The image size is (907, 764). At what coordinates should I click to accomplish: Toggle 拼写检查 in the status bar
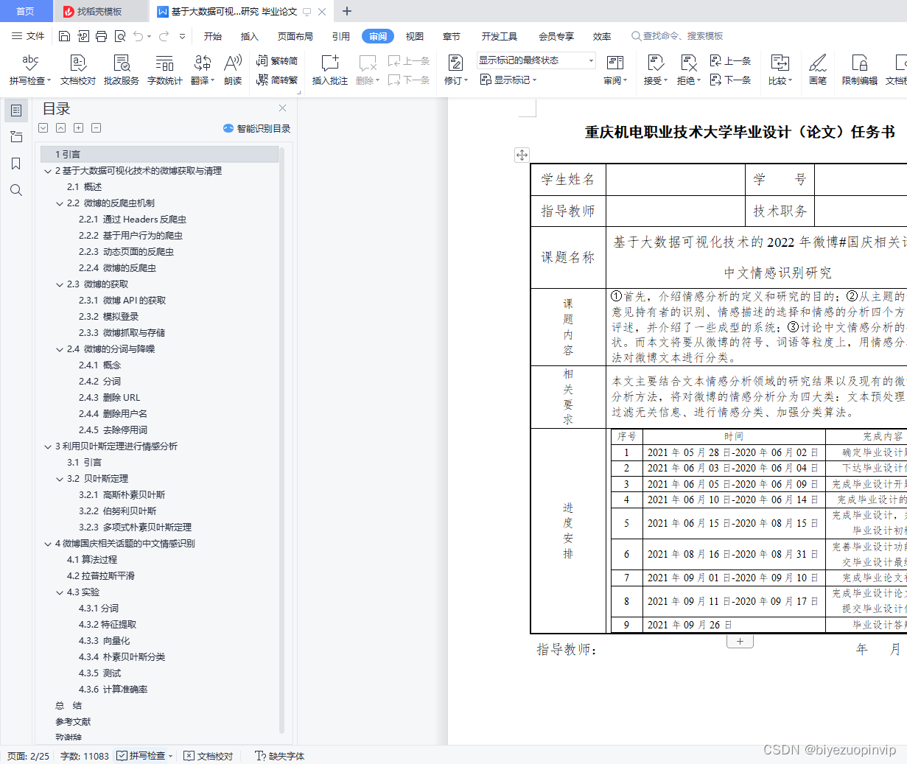tap(144, 755)
